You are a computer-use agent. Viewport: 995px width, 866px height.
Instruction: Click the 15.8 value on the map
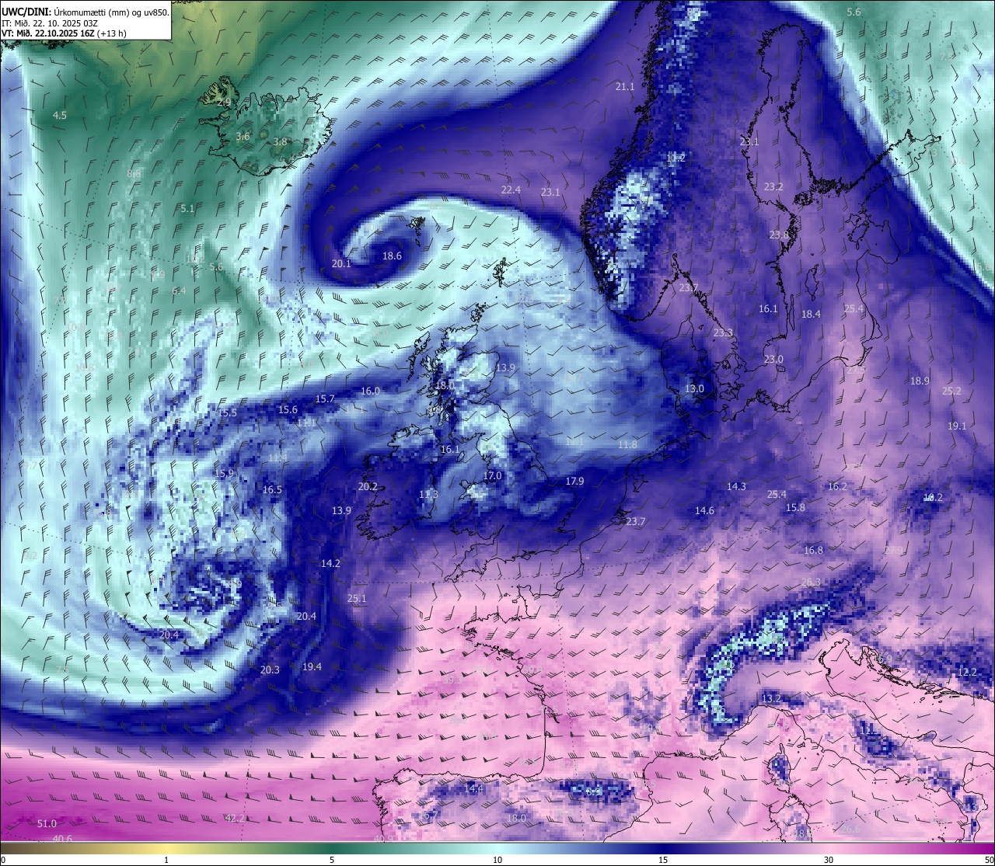click(795, 507)
